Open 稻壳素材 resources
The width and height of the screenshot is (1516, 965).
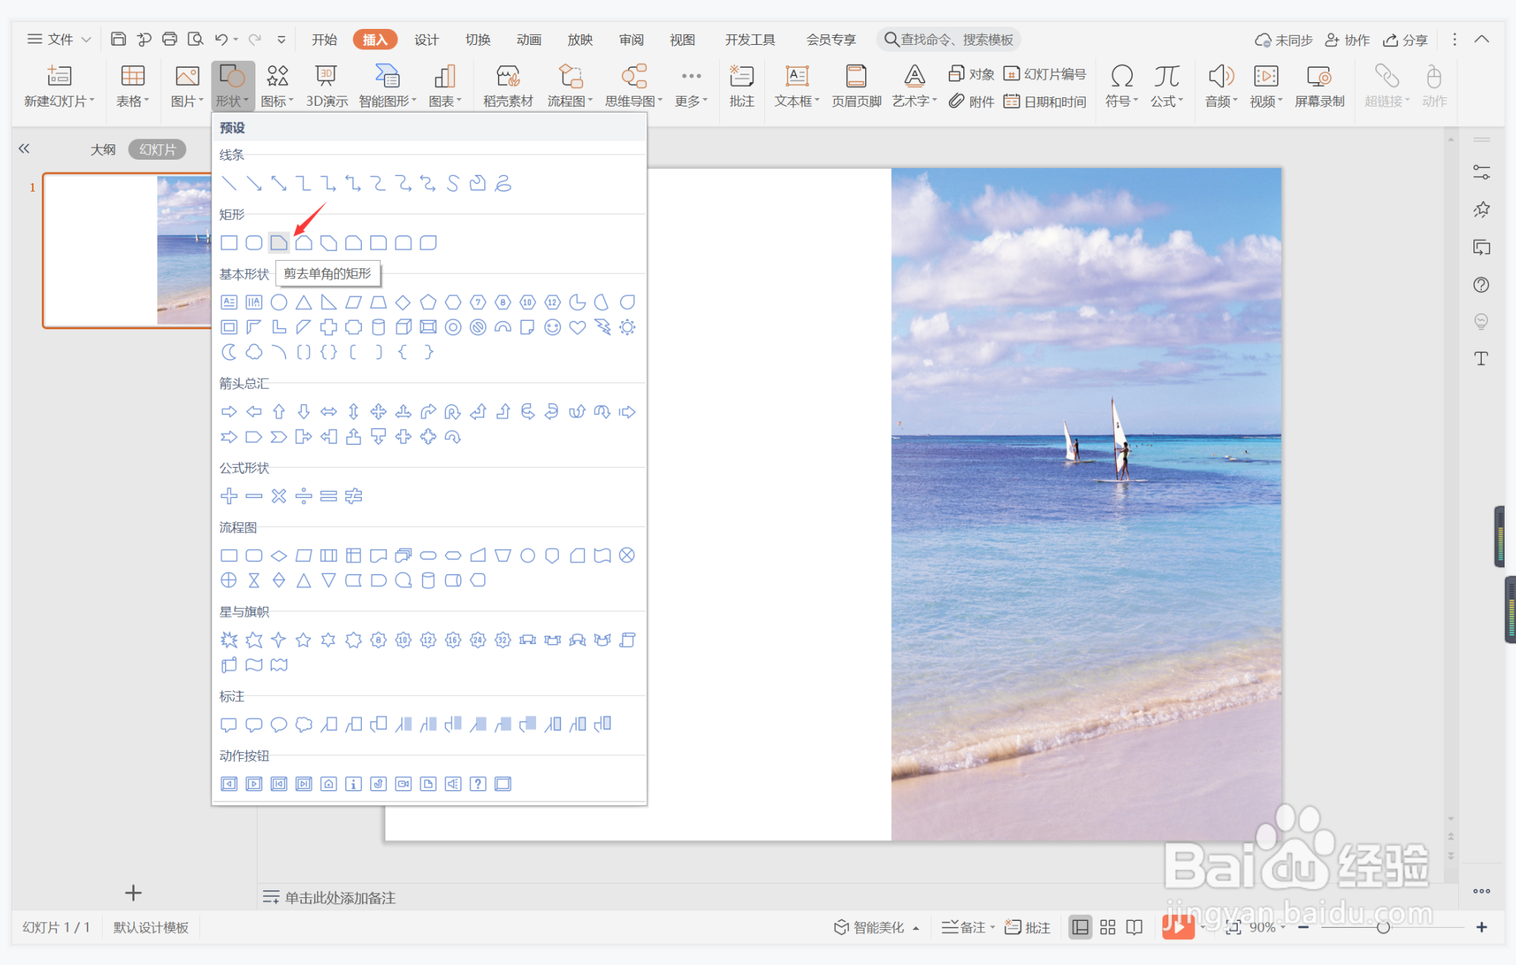tap(508, 86)
